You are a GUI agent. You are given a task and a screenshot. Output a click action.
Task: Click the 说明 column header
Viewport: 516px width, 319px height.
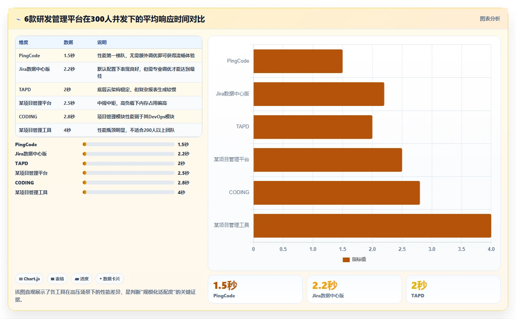point(102,43)
